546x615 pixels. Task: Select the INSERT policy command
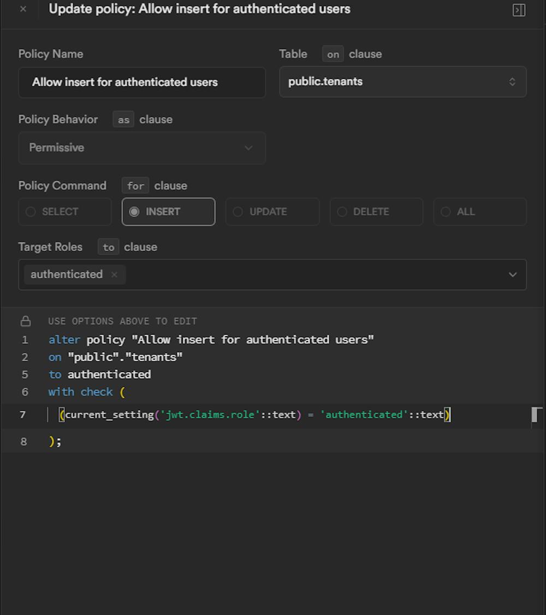click(x=168, y=212)
